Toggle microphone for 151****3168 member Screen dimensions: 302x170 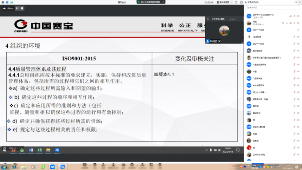(298, 30)
